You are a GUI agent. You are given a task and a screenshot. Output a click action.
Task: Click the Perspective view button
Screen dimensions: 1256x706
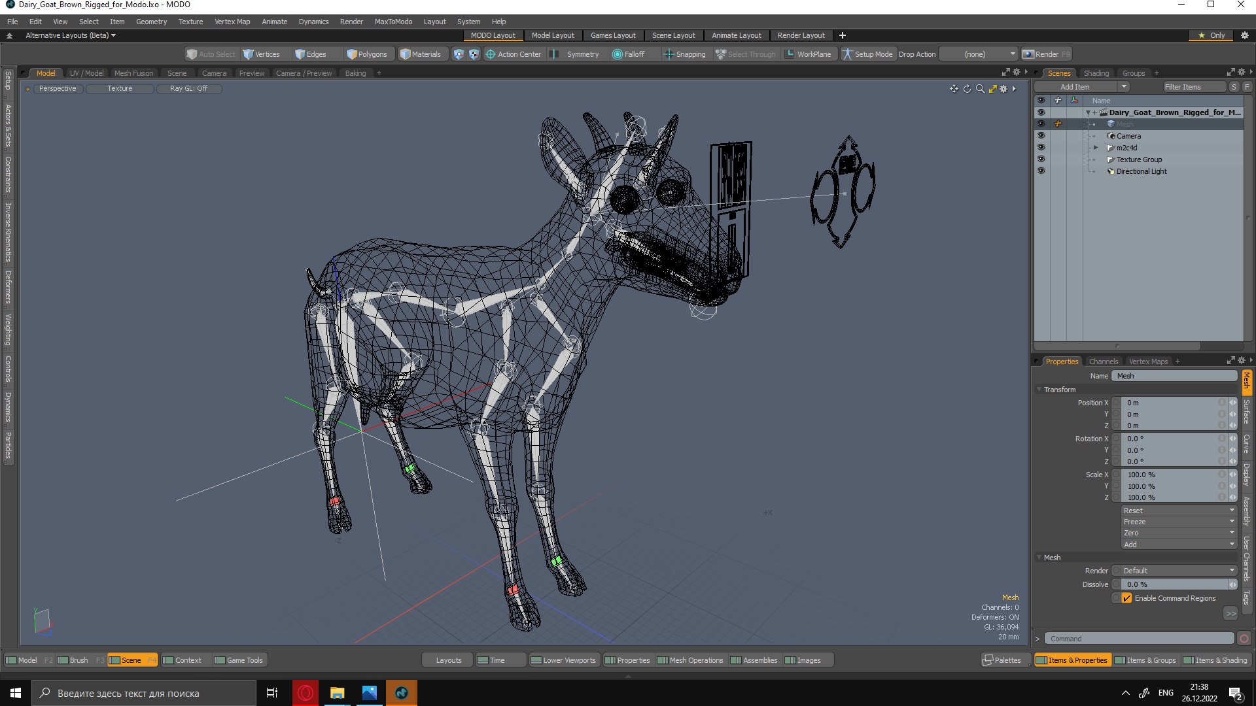pyautogui.click(x=57, y=88)
